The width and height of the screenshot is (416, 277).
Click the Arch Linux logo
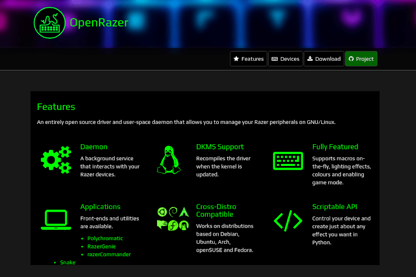click(184, 212)
